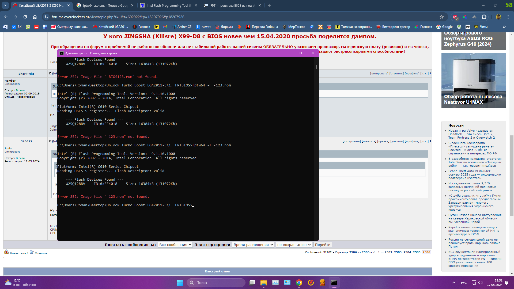Open the 'Время размещения' sort dropdown
This screenshot has height=289, width=514.
(253, 245)
